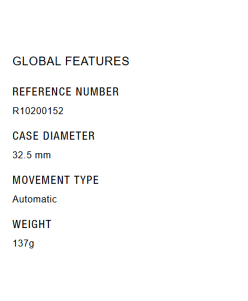Viewport: 248px width, 301px height.
Task: Click the 32.5 mm diameter value
Action: click(32, 155)
